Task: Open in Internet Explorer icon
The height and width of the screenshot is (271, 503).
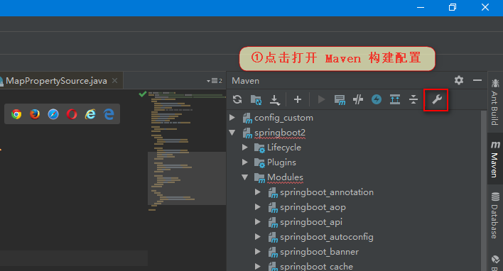Action: pyautogui.click(x=90, y=114)
